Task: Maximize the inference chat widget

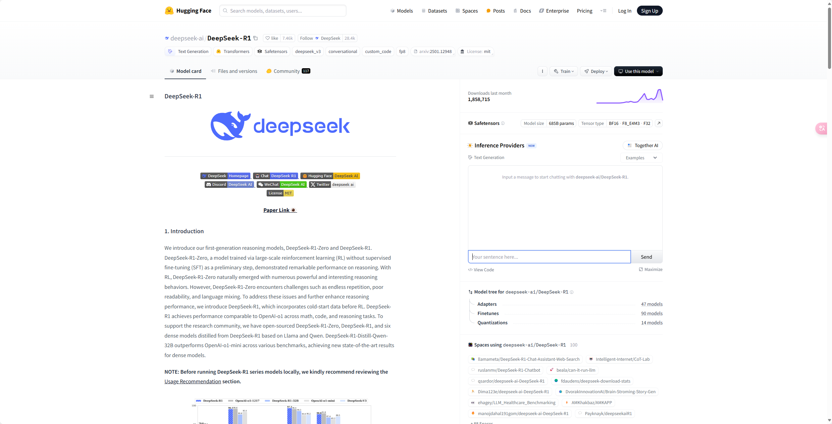Action: pyautogui.click(x=650, y=269)
